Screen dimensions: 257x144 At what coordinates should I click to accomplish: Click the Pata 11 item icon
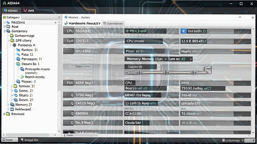(x=18, y=54)
